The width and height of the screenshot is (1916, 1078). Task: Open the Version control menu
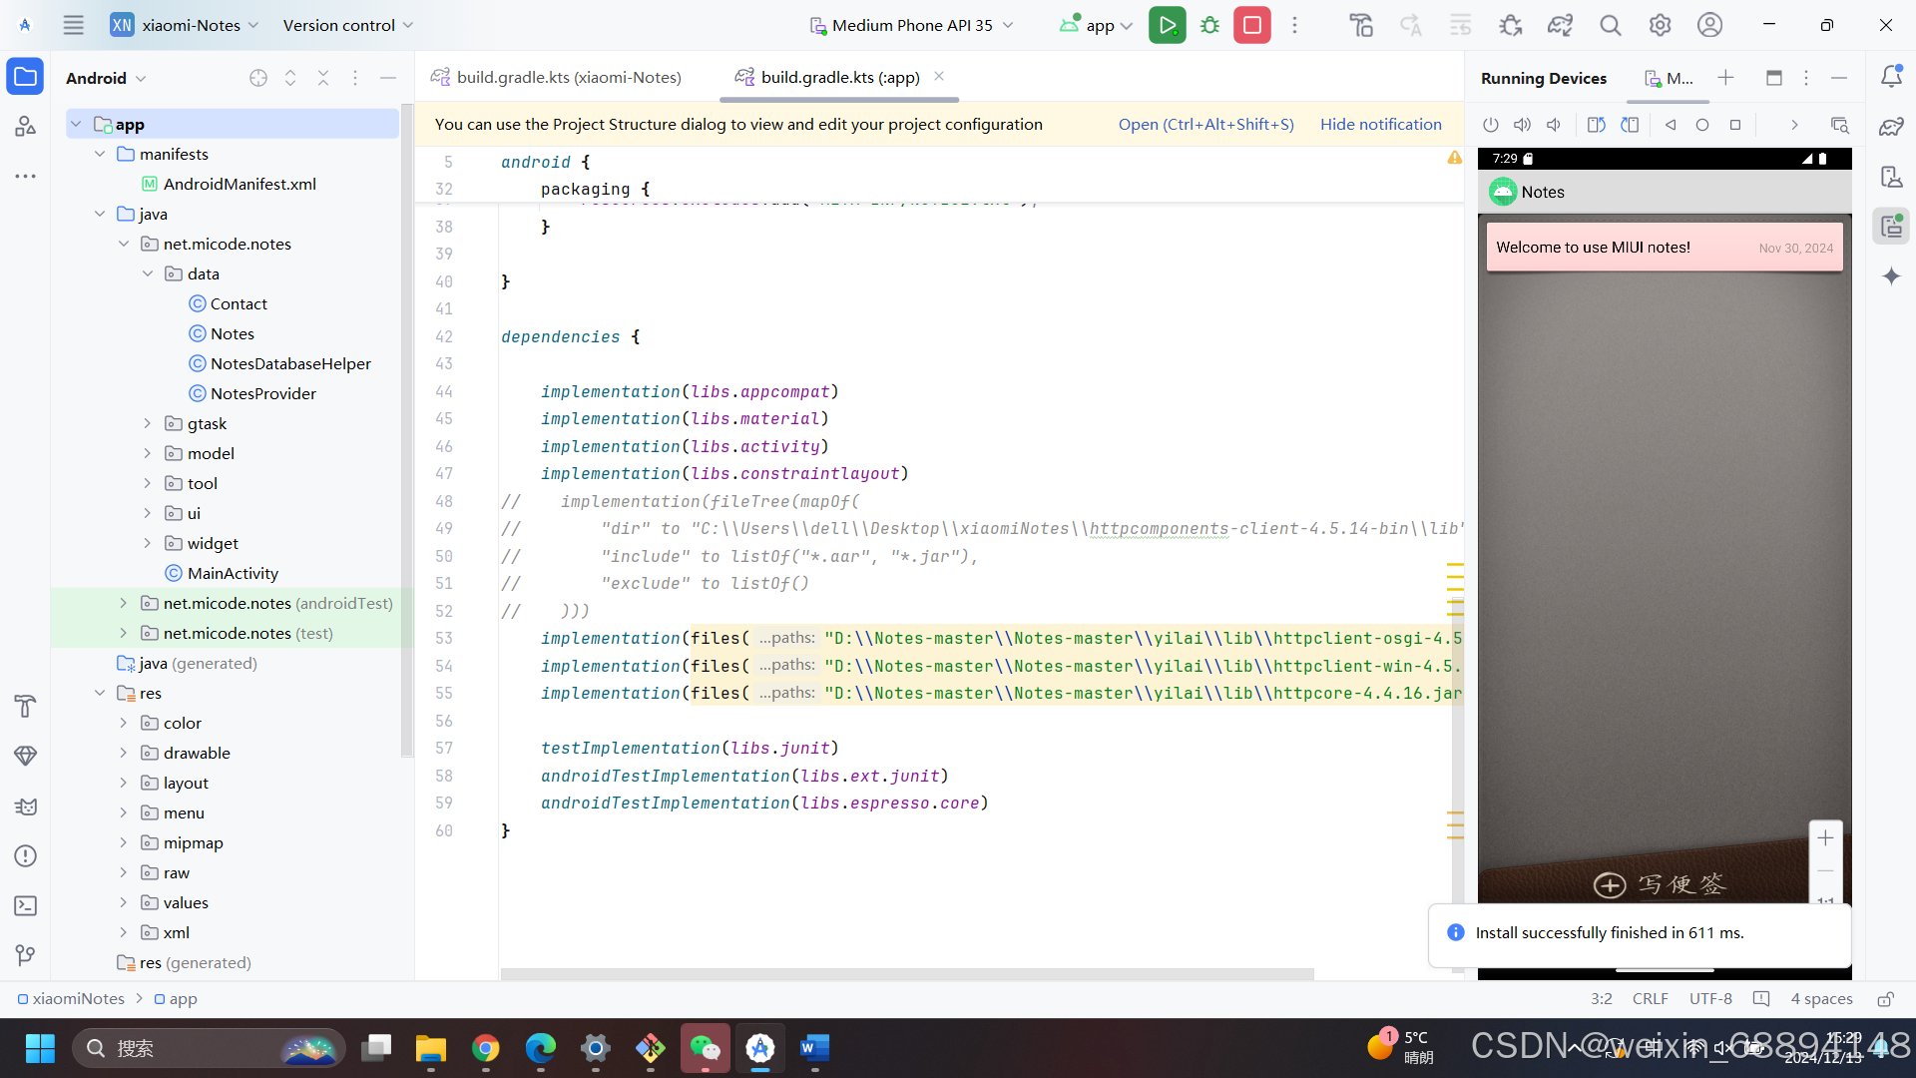(347, 25)
